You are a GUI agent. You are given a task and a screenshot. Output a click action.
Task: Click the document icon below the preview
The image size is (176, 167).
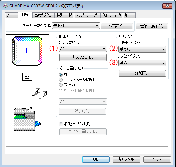click(x=27, y=77)
